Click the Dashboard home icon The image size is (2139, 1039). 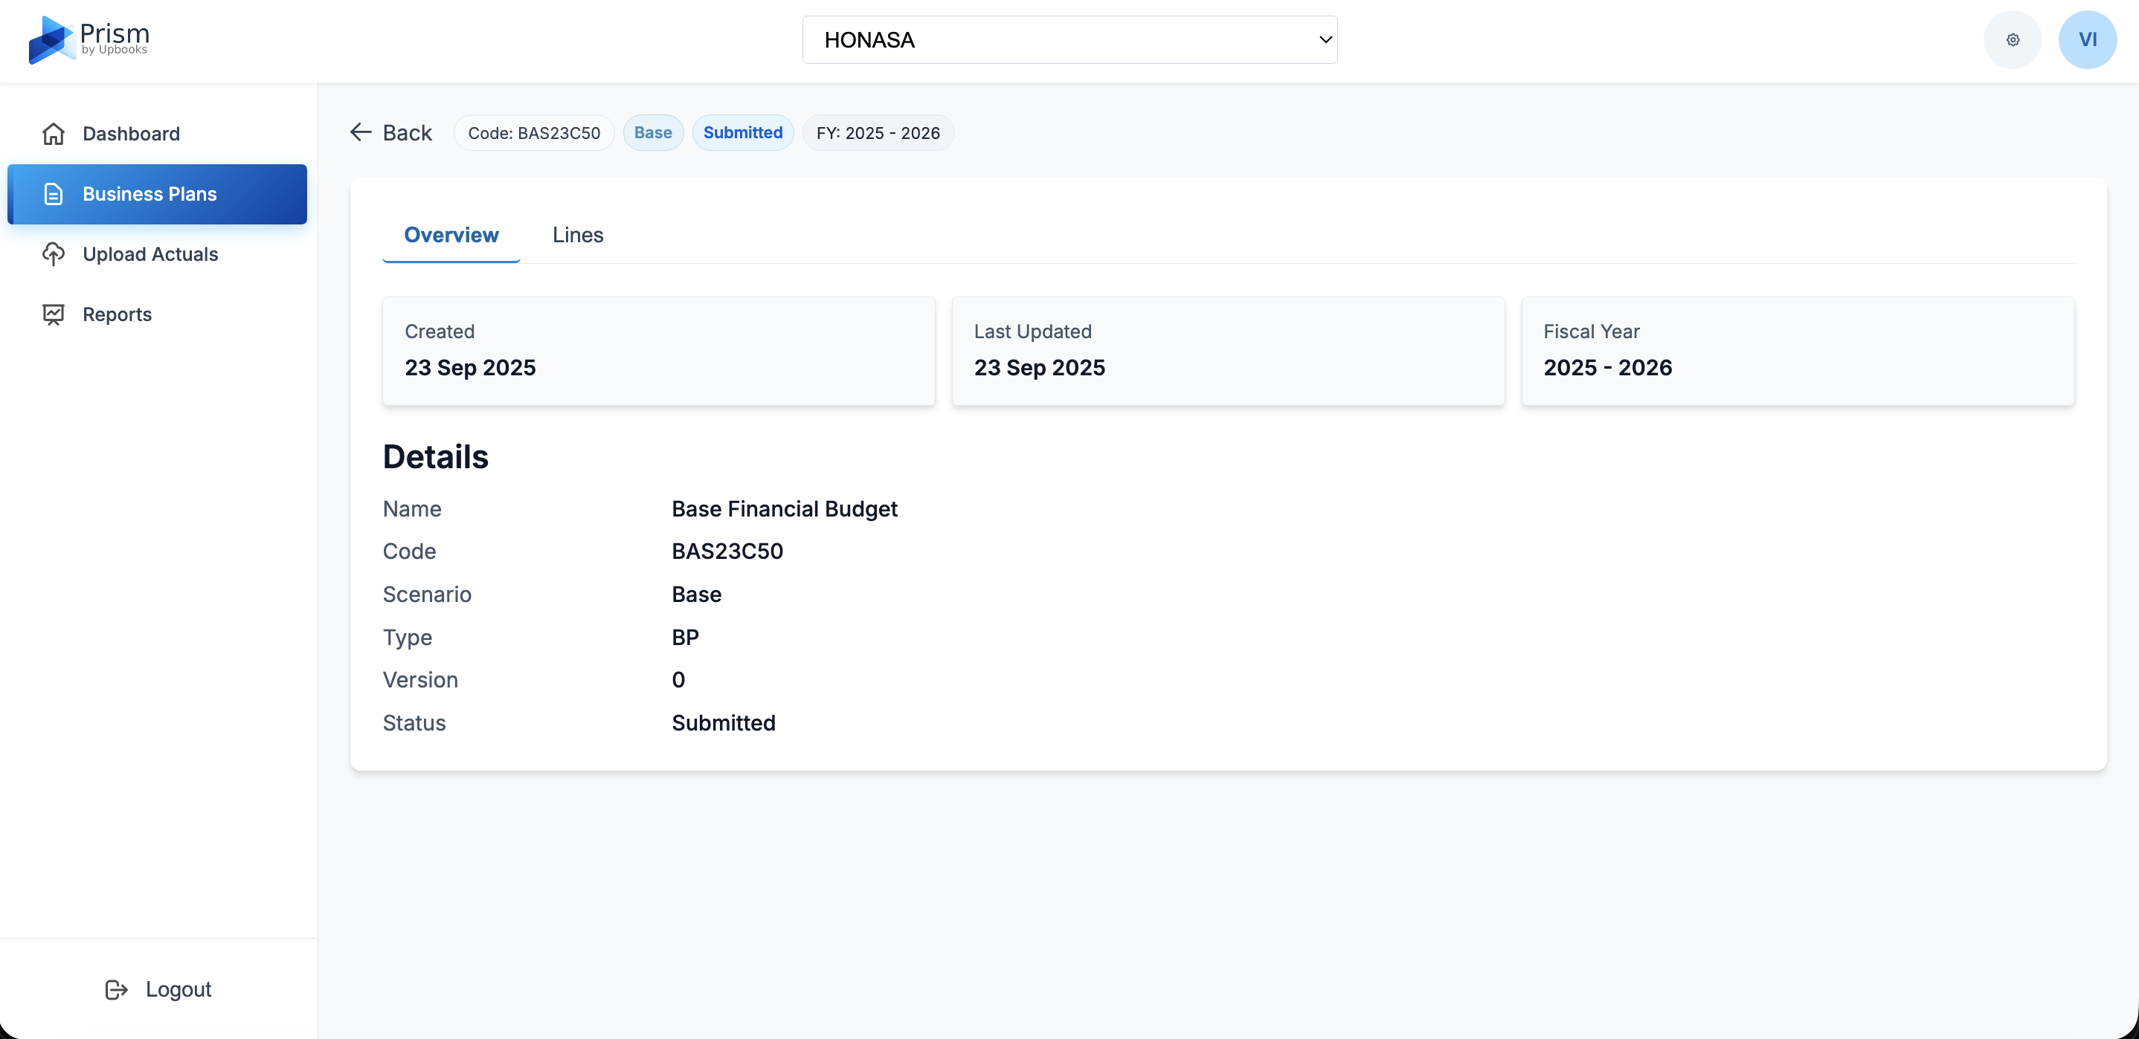click(53, 134)
